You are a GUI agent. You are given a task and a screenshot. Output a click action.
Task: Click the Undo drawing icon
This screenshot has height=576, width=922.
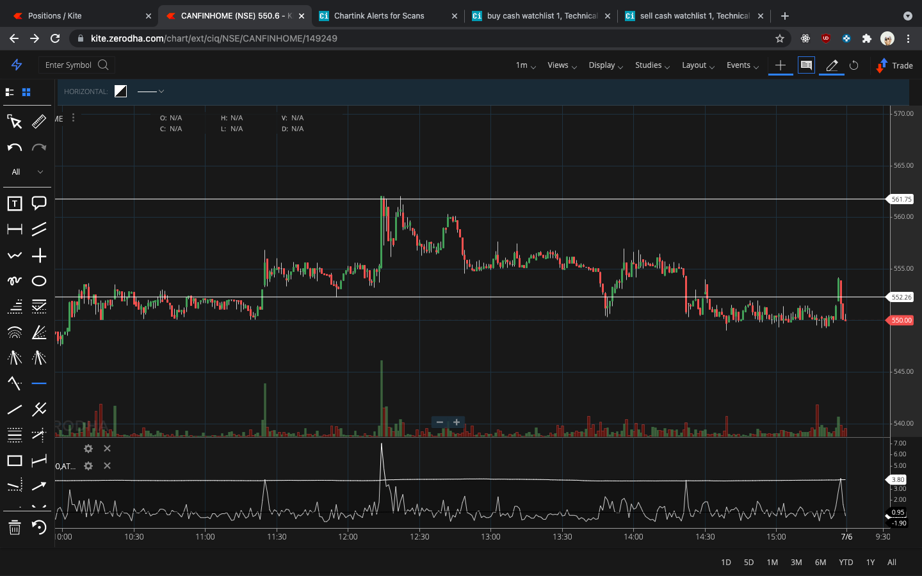pyautogui.click(x=14, y=148)
